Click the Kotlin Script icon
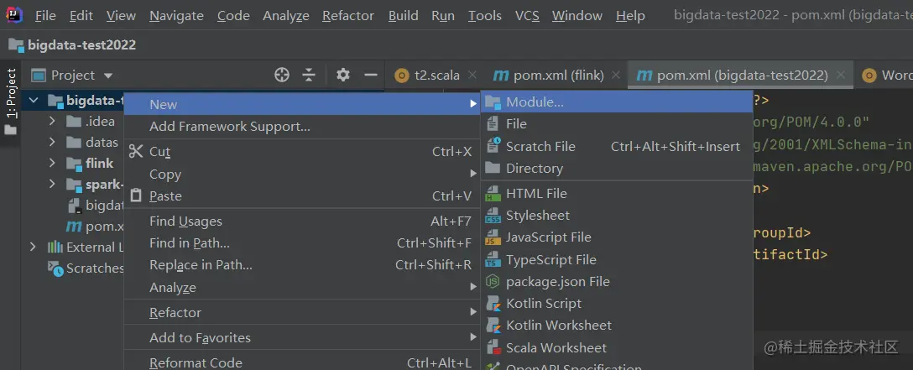Screen dimensions: 913x370 [493, 304]
